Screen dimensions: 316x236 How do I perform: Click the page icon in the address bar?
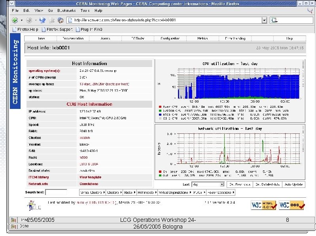[x=70, y=20]
